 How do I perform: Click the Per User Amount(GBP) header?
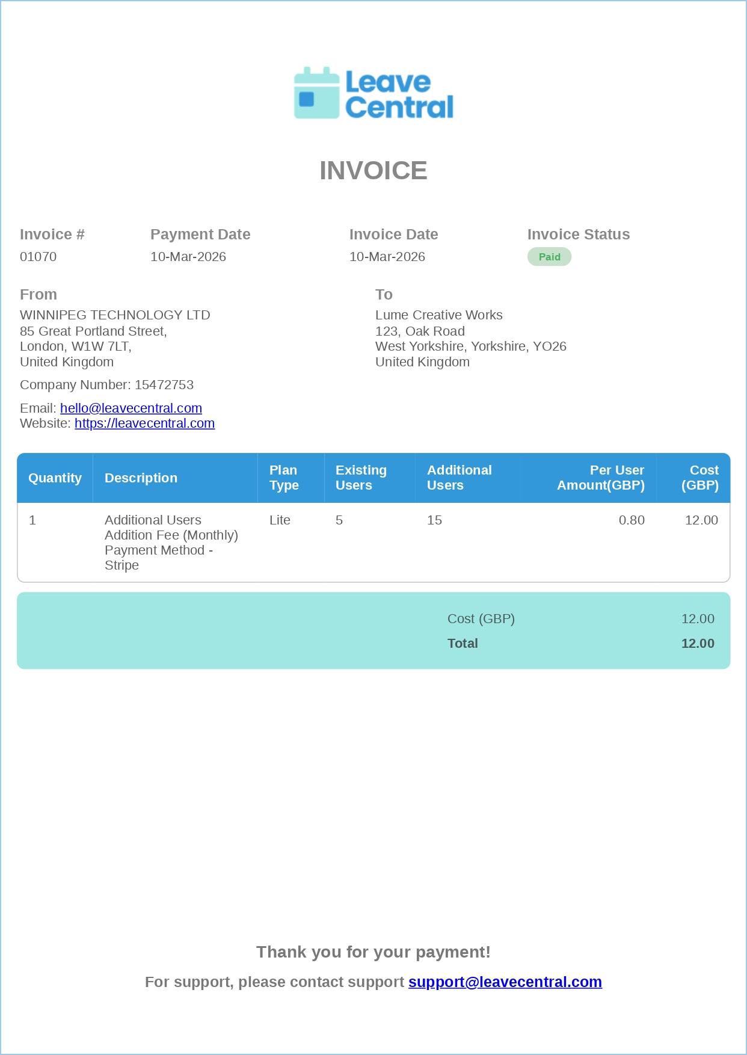coord(600,478)
